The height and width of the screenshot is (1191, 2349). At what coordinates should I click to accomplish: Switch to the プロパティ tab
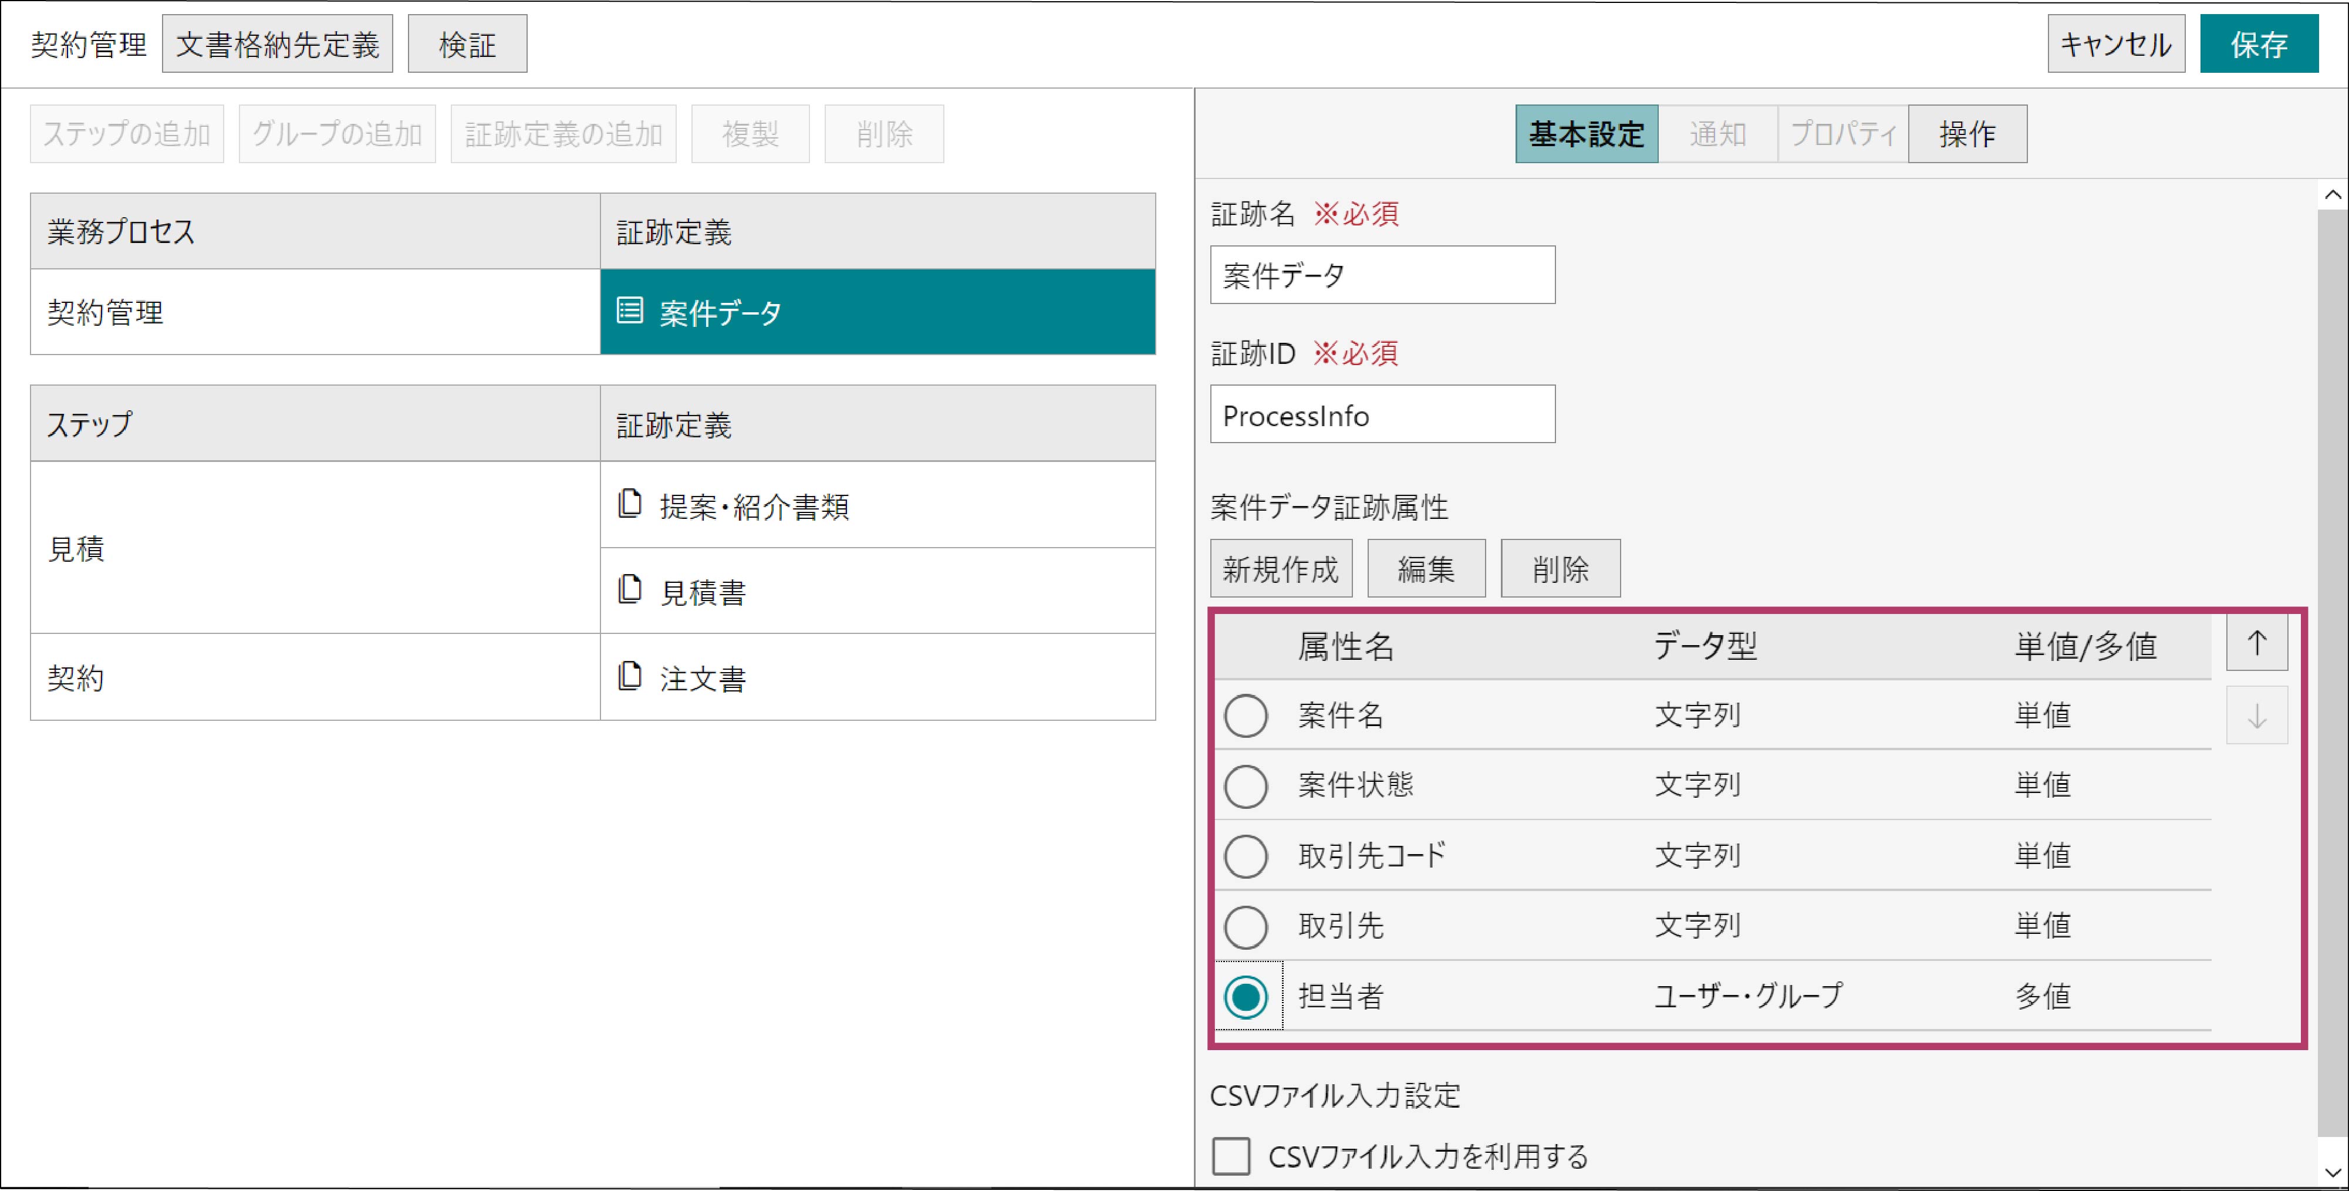tap(1842, 134)
